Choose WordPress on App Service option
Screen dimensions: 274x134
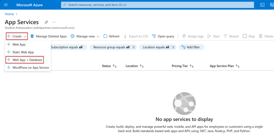28,68
